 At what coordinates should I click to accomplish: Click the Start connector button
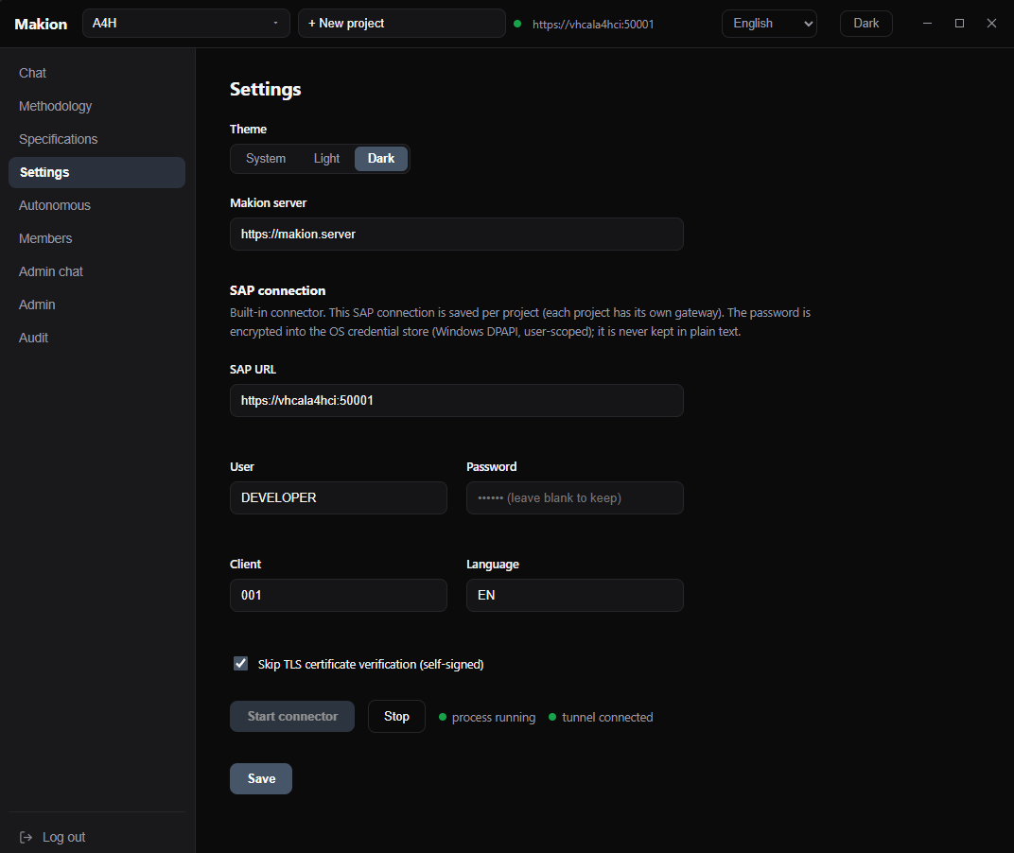(x=292, y=717)
